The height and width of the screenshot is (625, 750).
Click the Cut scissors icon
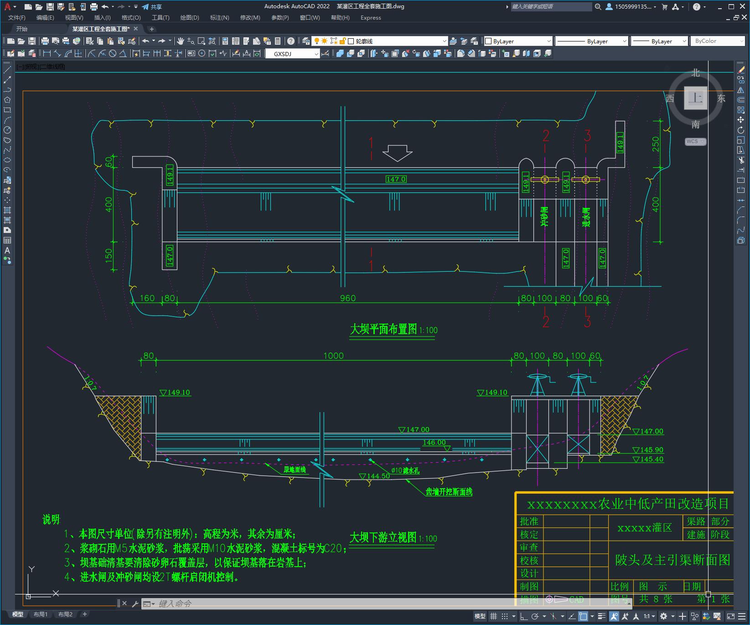coord(90,41)
